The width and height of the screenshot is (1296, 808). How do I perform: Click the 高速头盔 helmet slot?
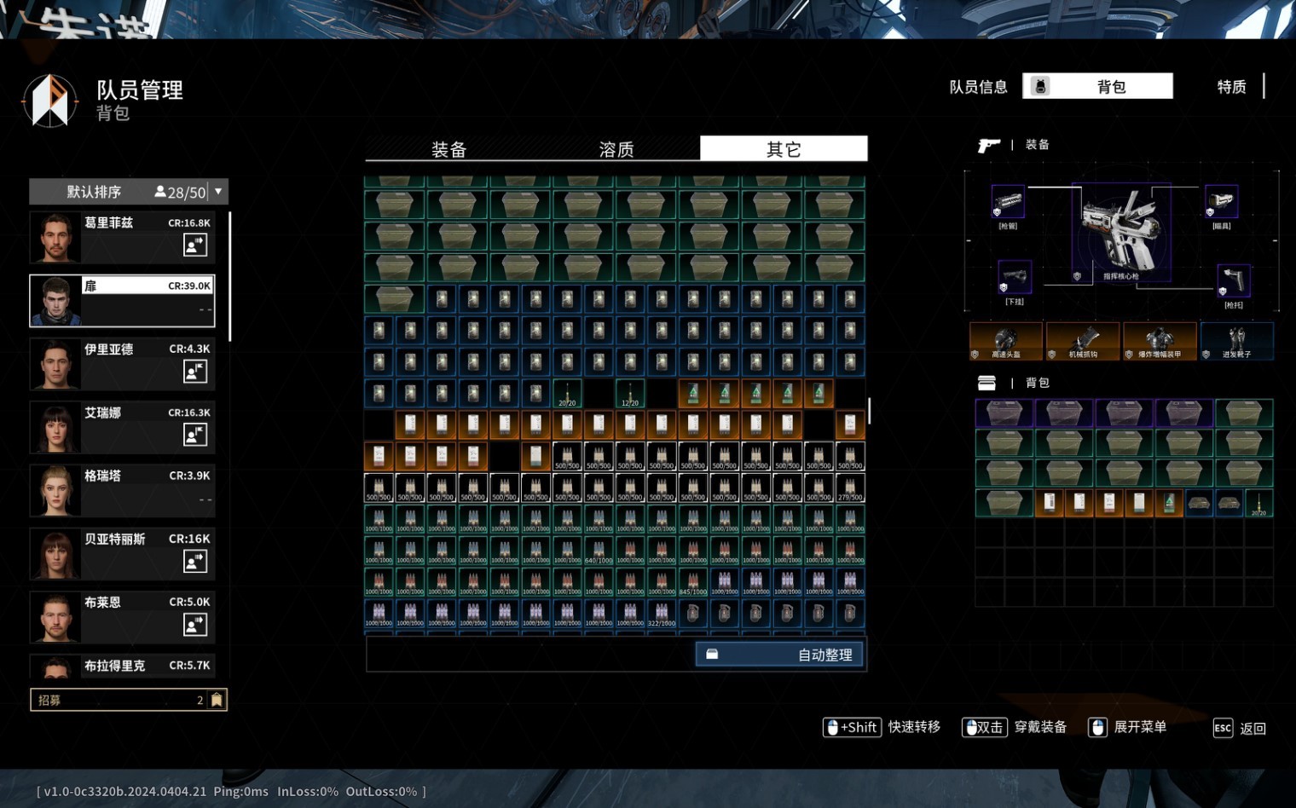tap(1006, 341)
